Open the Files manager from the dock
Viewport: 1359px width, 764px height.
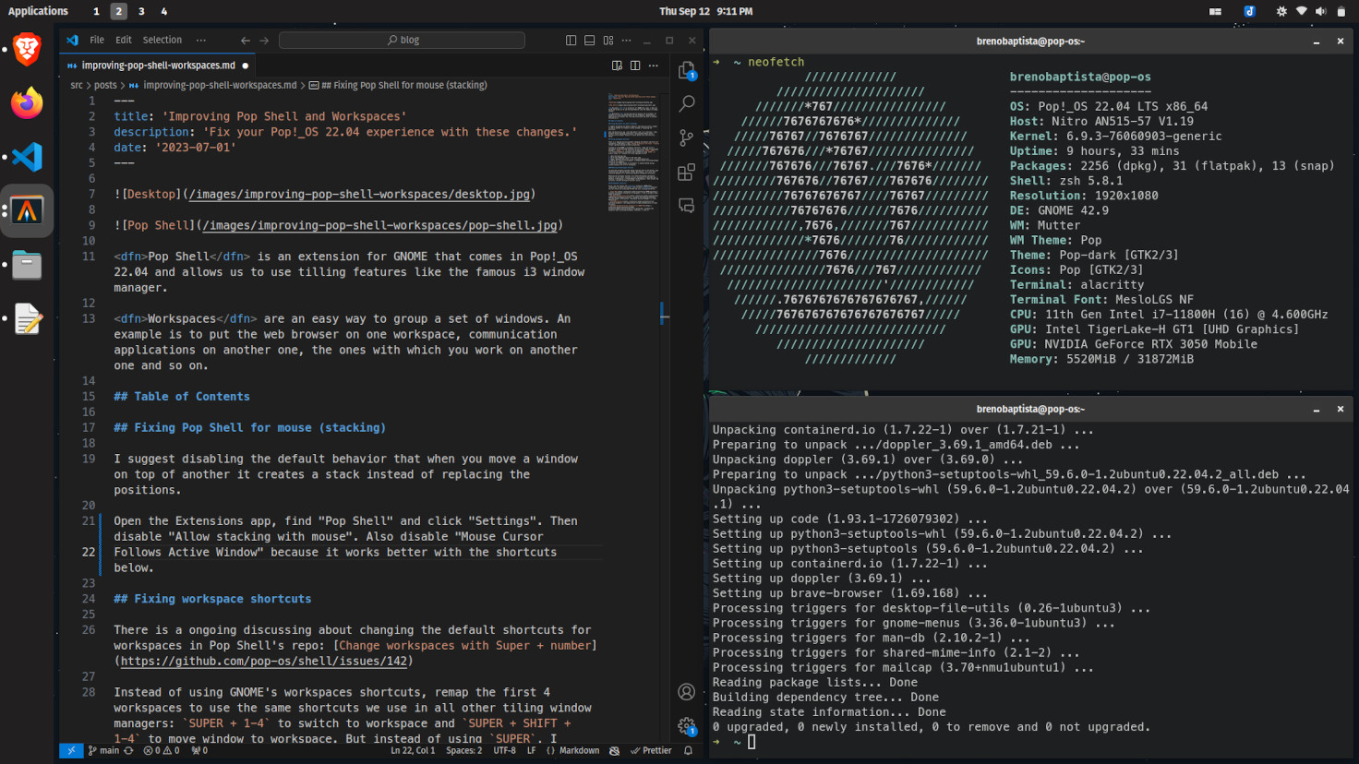coord(27,265)
